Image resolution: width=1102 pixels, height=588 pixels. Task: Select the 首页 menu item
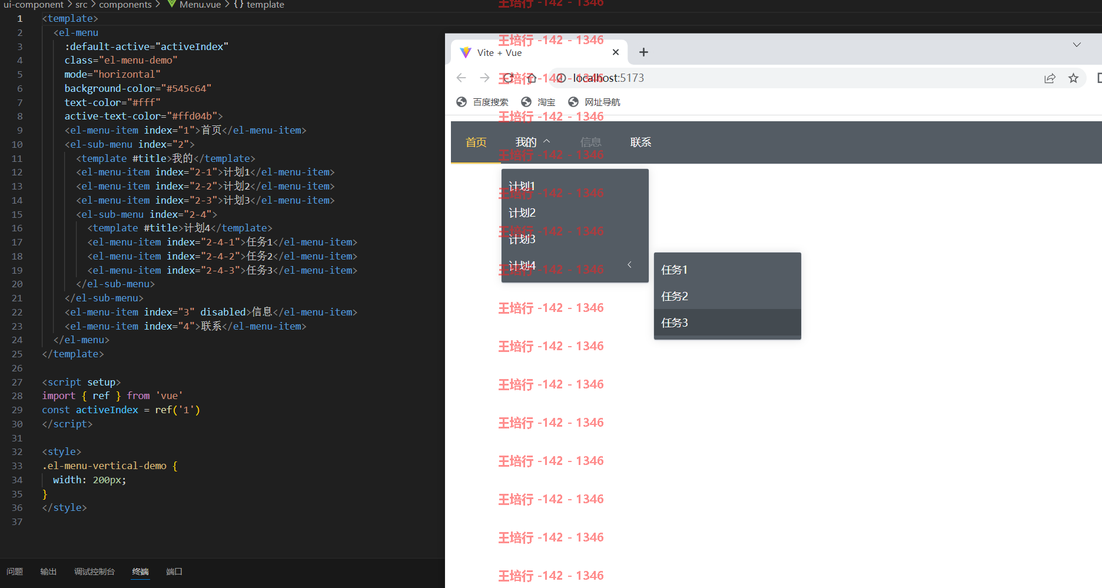pyautogui.click(x=476, y=142)
